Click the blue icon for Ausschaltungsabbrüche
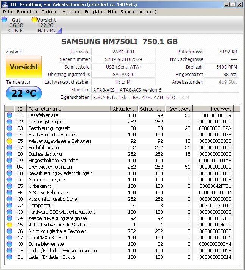The image size is (245, 270). tap(9, 199)
